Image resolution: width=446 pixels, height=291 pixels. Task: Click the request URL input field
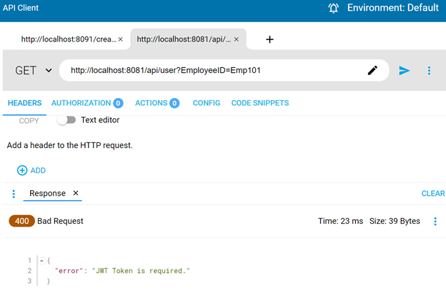click(214, 70)
